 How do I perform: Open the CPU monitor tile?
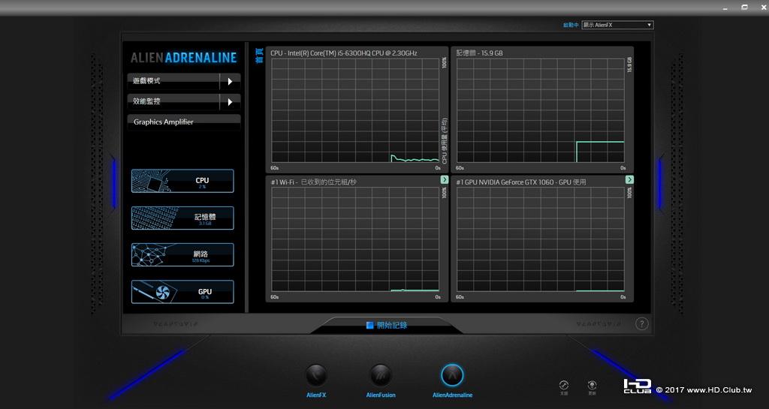[182, 181]
